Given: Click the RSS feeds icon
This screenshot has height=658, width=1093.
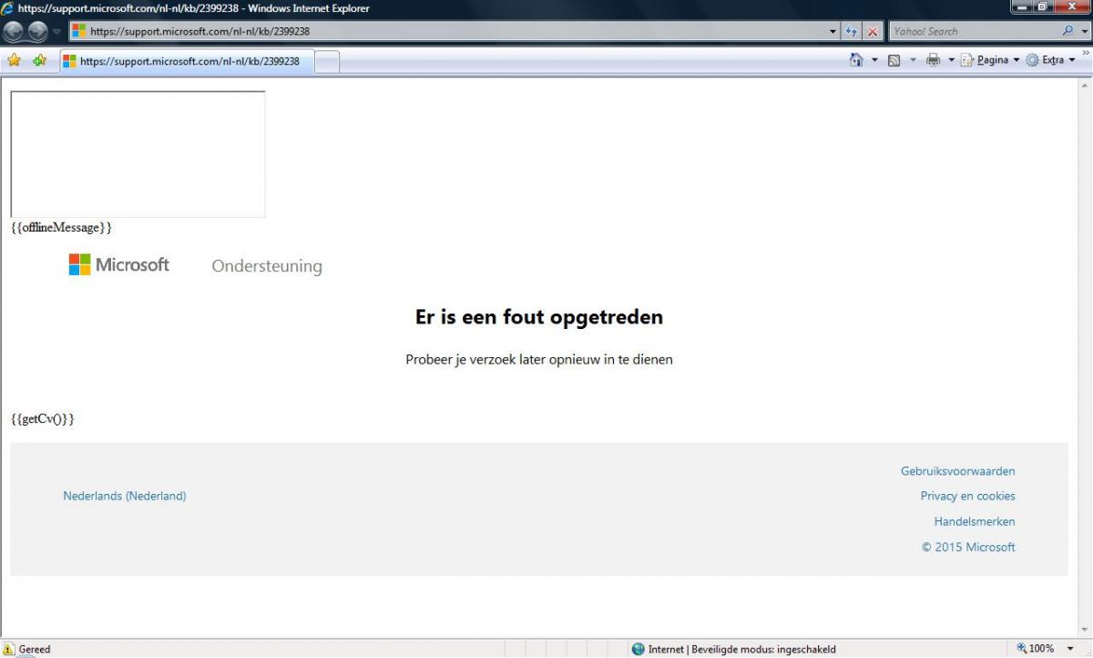Looking at the screenshot, I should click(894, 60).
